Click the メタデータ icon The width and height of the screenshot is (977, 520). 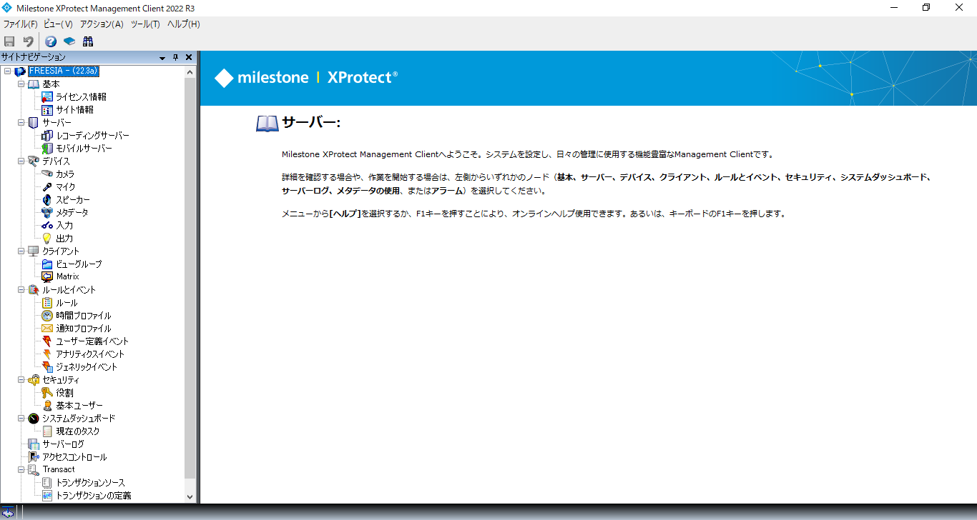(x=47, y=213)
